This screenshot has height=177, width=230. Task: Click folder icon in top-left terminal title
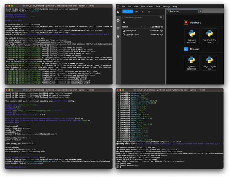pyautogui.click(x=23, y=6)
